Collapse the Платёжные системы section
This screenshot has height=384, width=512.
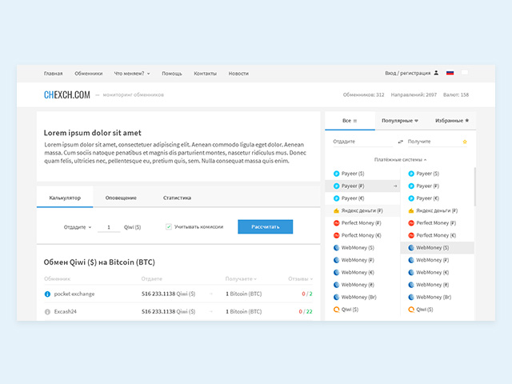tap(400, 160)
